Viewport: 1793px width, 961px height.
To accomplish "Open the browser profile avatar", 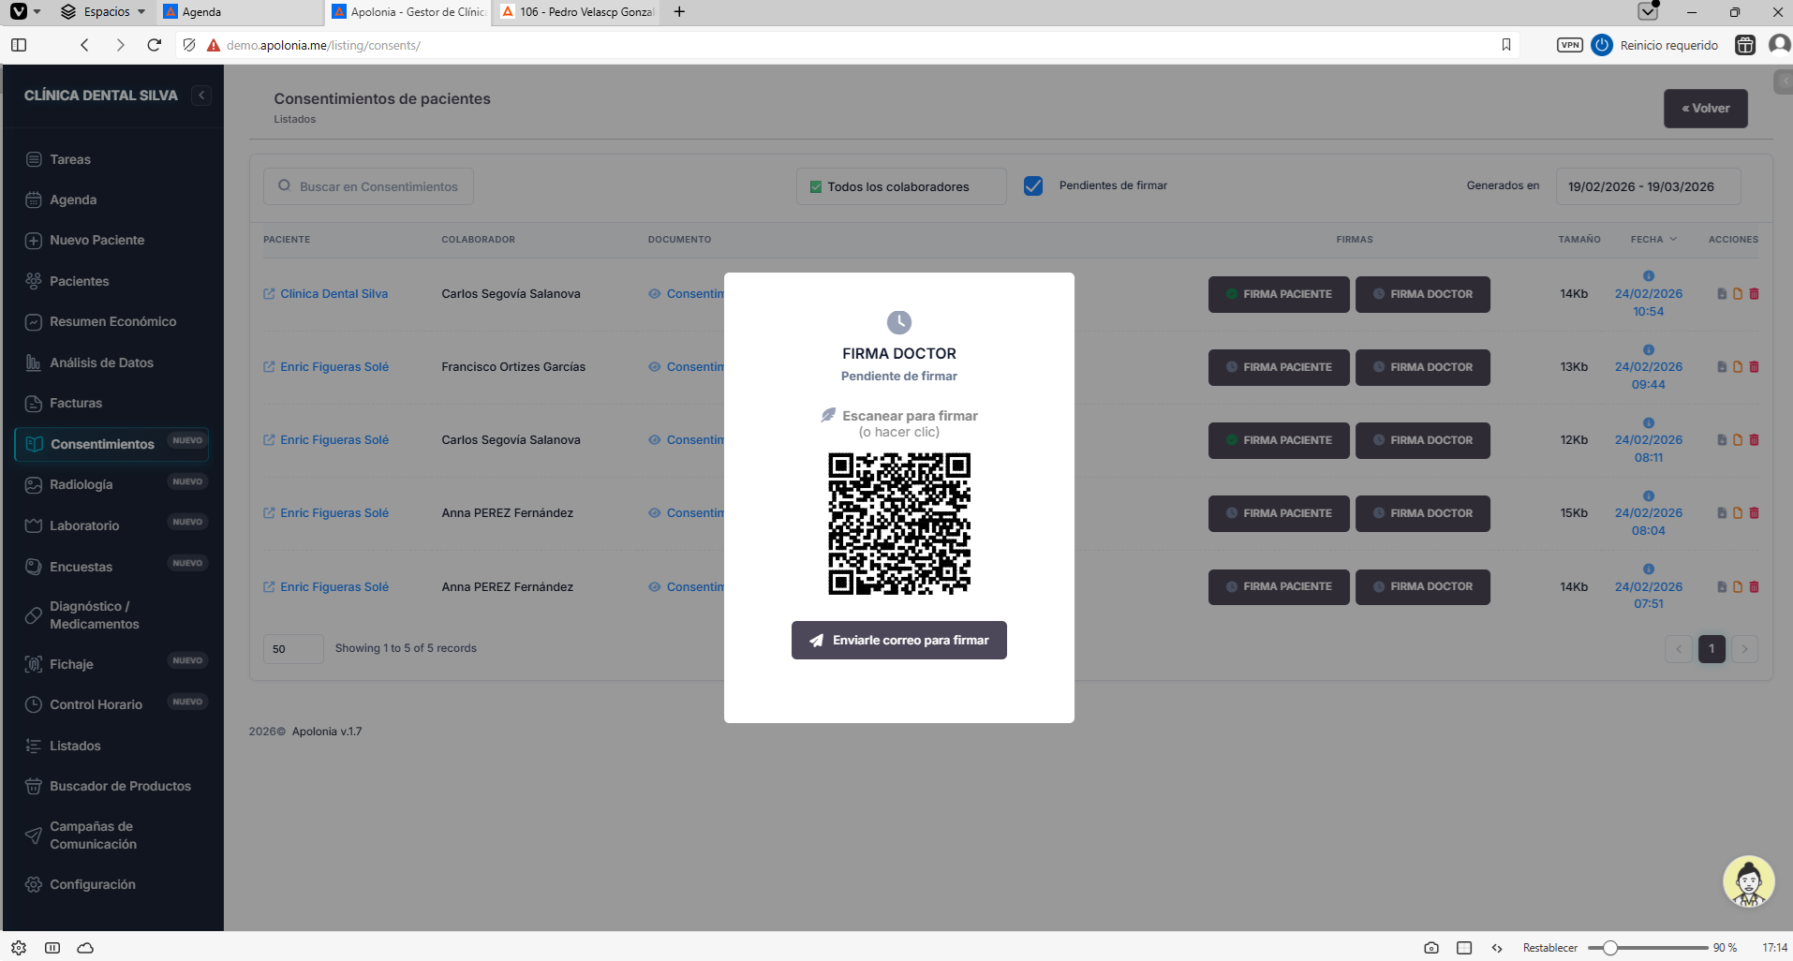I will 1779,45.
